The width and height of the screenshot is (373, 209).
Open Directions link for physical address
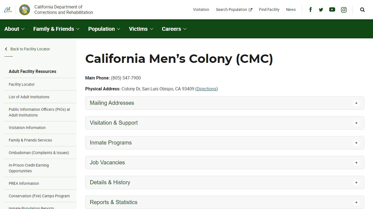pyautogui.click(x=206, y=89)
